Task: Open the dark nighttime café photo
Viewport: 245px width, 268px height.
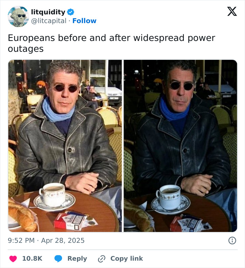Action: pos(180,146)
